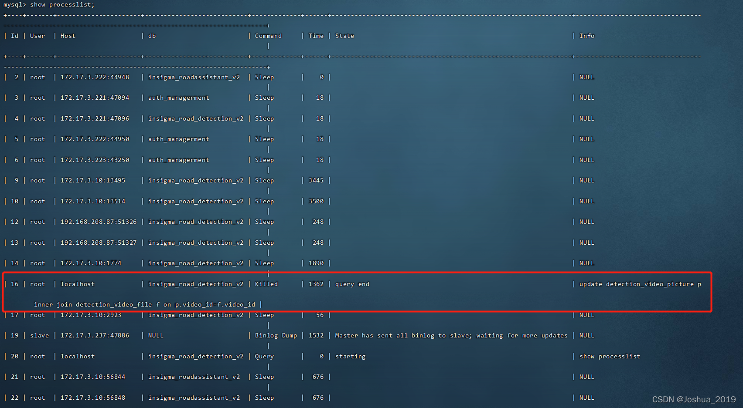This screenshot has width=743, height=408.
Task: Click time value 1532
Action: click(x=316, y=336)
